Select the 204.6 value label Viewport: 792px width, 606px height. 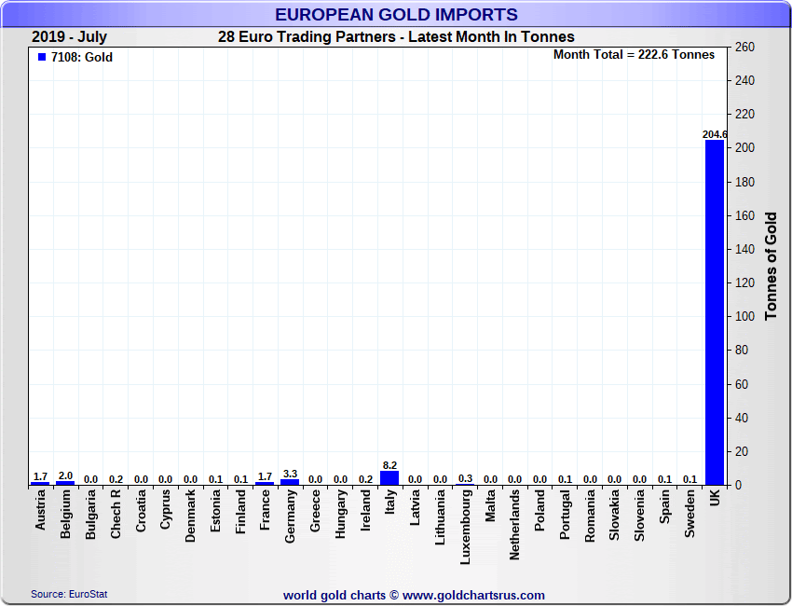715,134
